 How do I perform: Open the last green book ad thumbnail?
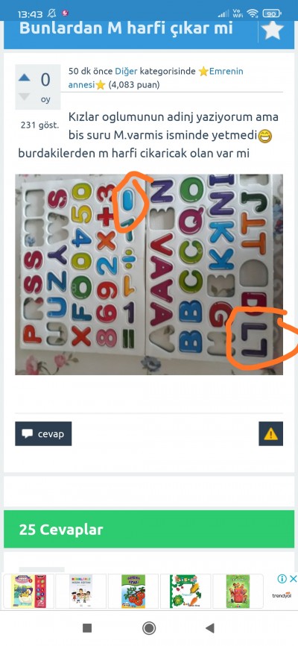coord(238,592)
